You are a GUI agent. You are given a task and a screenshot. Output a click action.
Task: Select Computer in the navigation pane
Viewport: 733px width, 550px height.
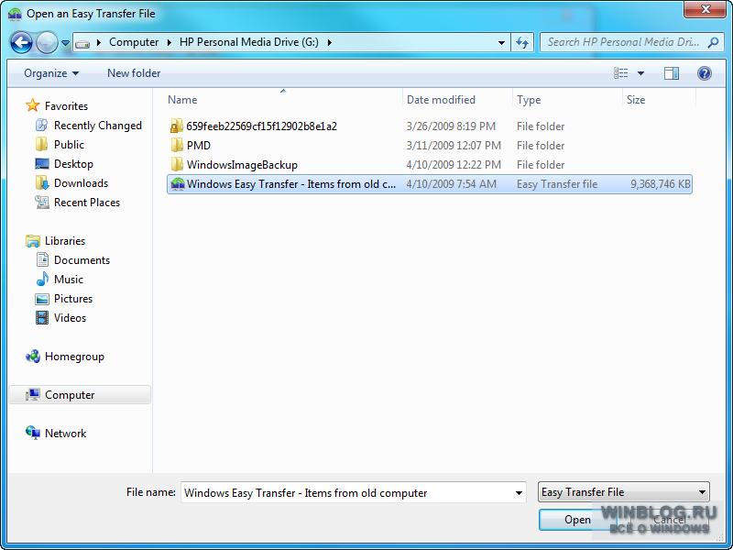(80, 395)
